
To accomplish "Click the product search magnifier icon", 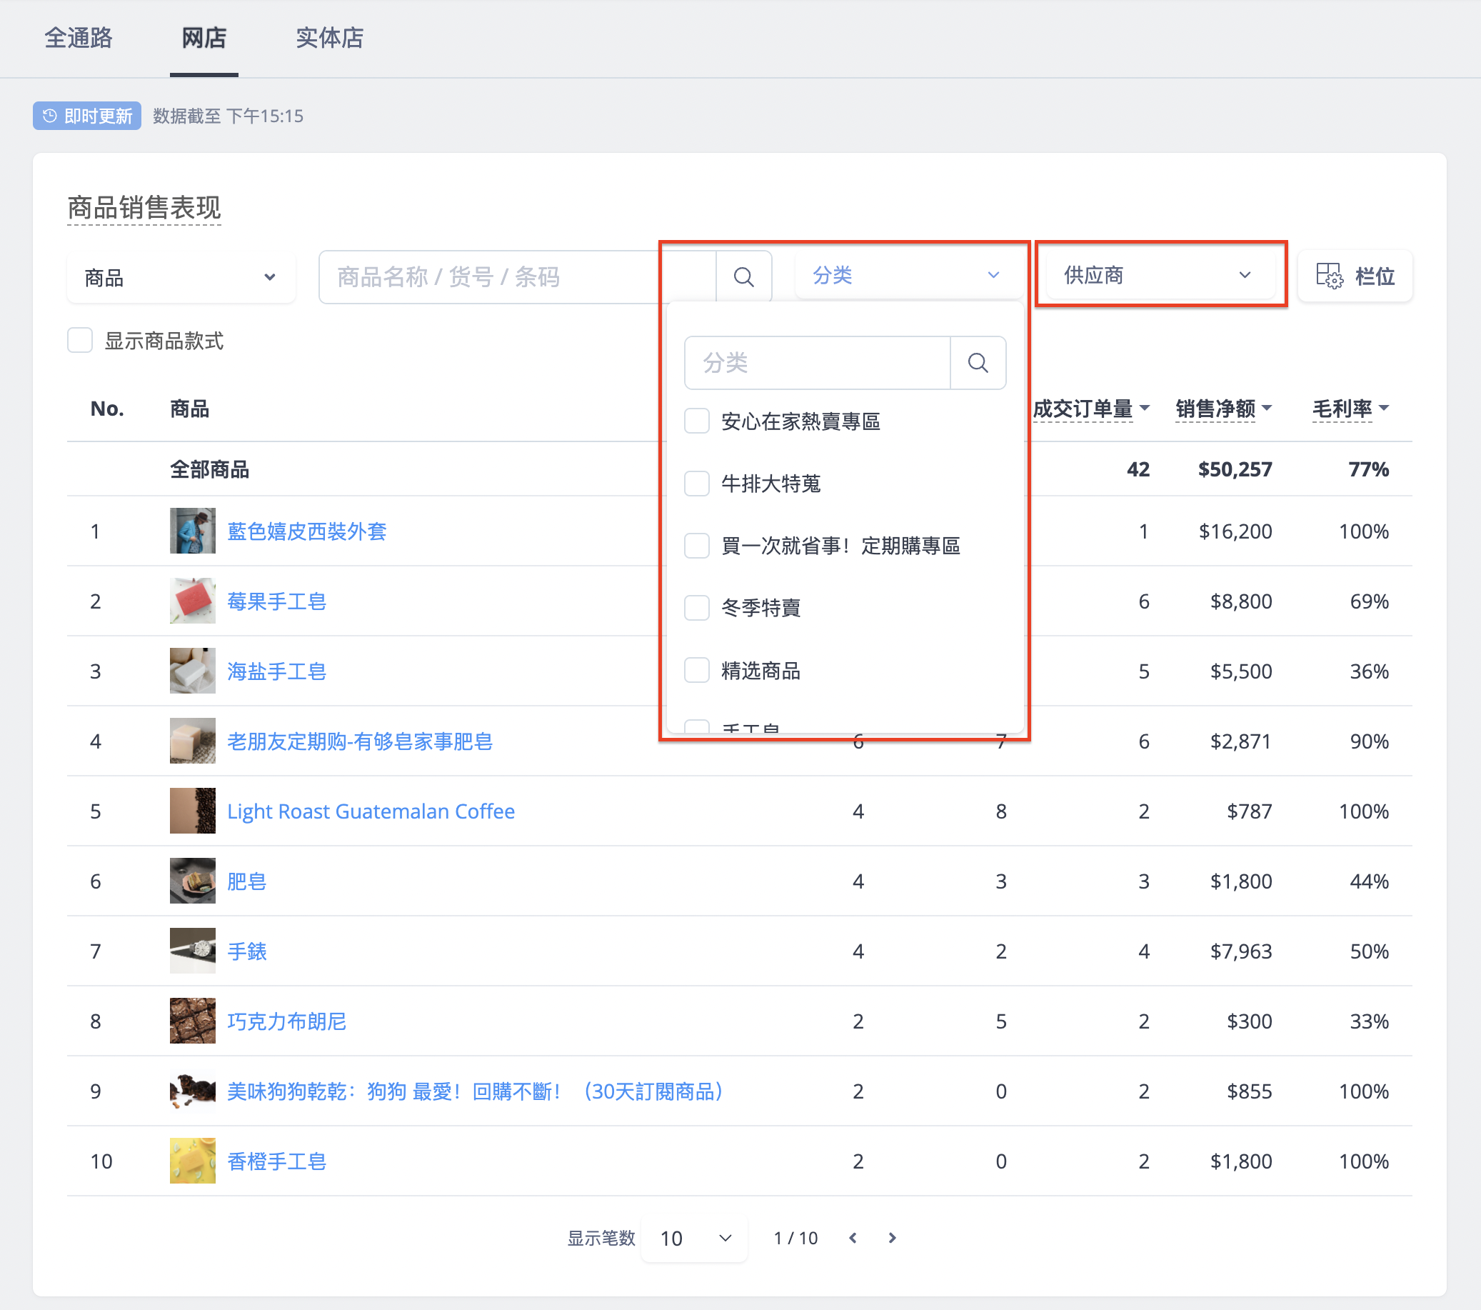I will coord(743,276).
